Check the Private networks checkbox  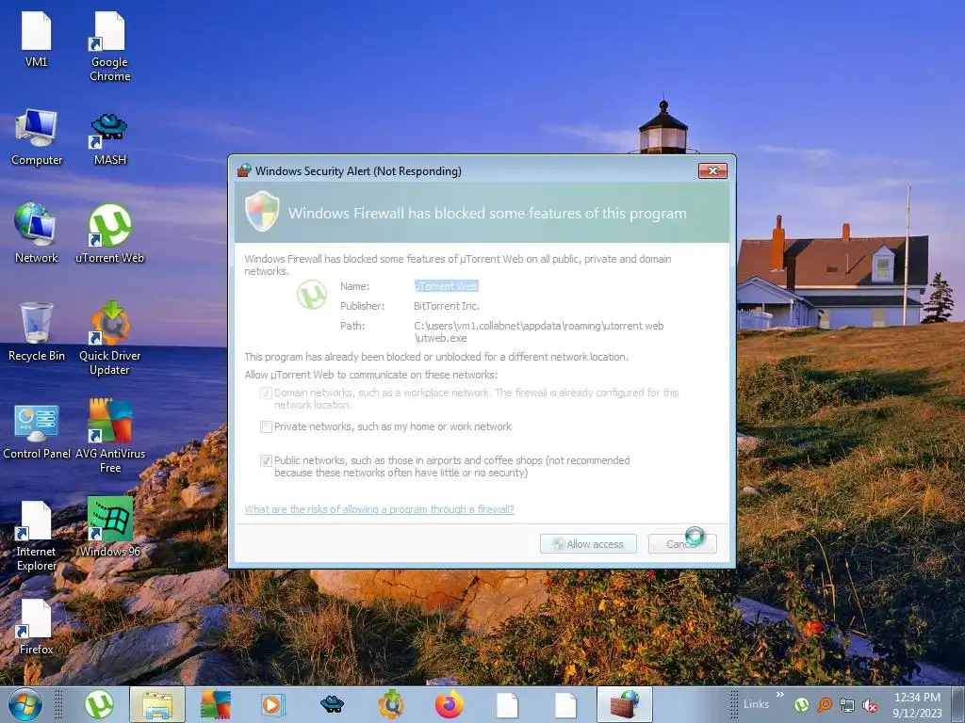pos(266,426)
